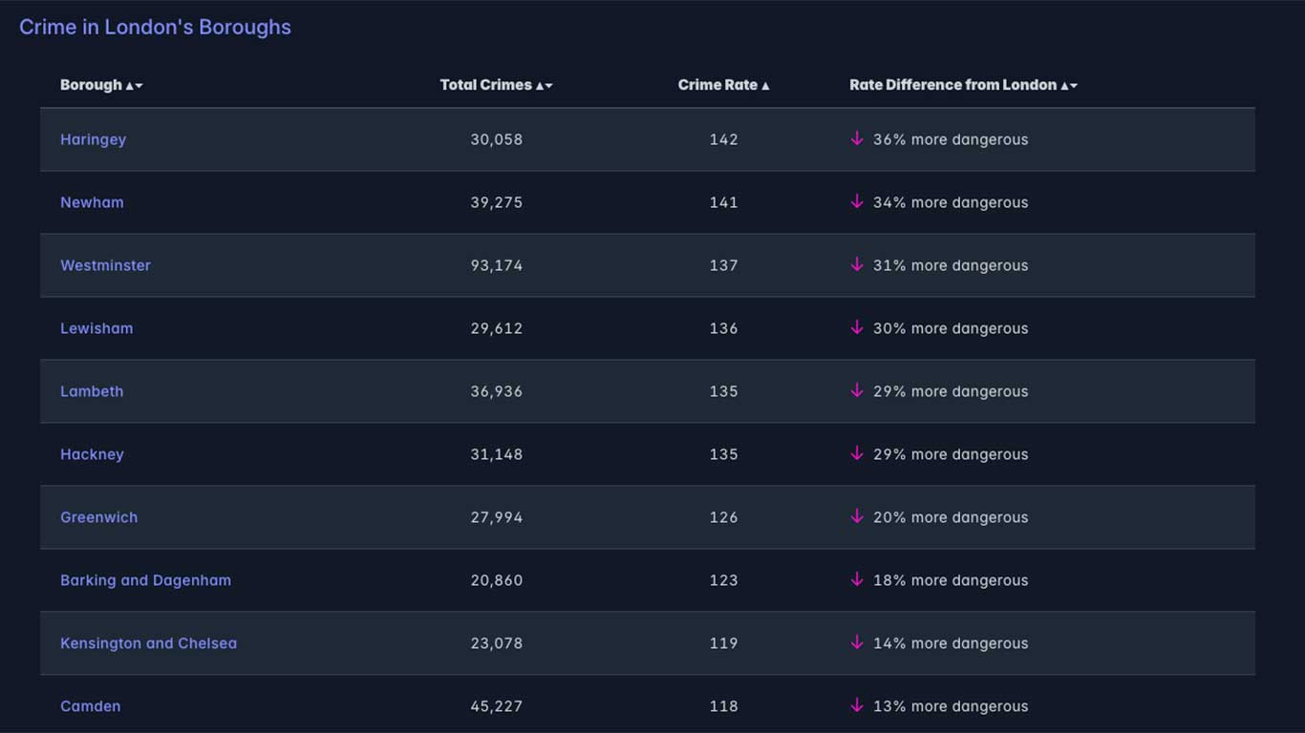Select total crimes value 23,078
This screenshot has width=1305, height=733.
pyautogui.click(x=496, y=643)
